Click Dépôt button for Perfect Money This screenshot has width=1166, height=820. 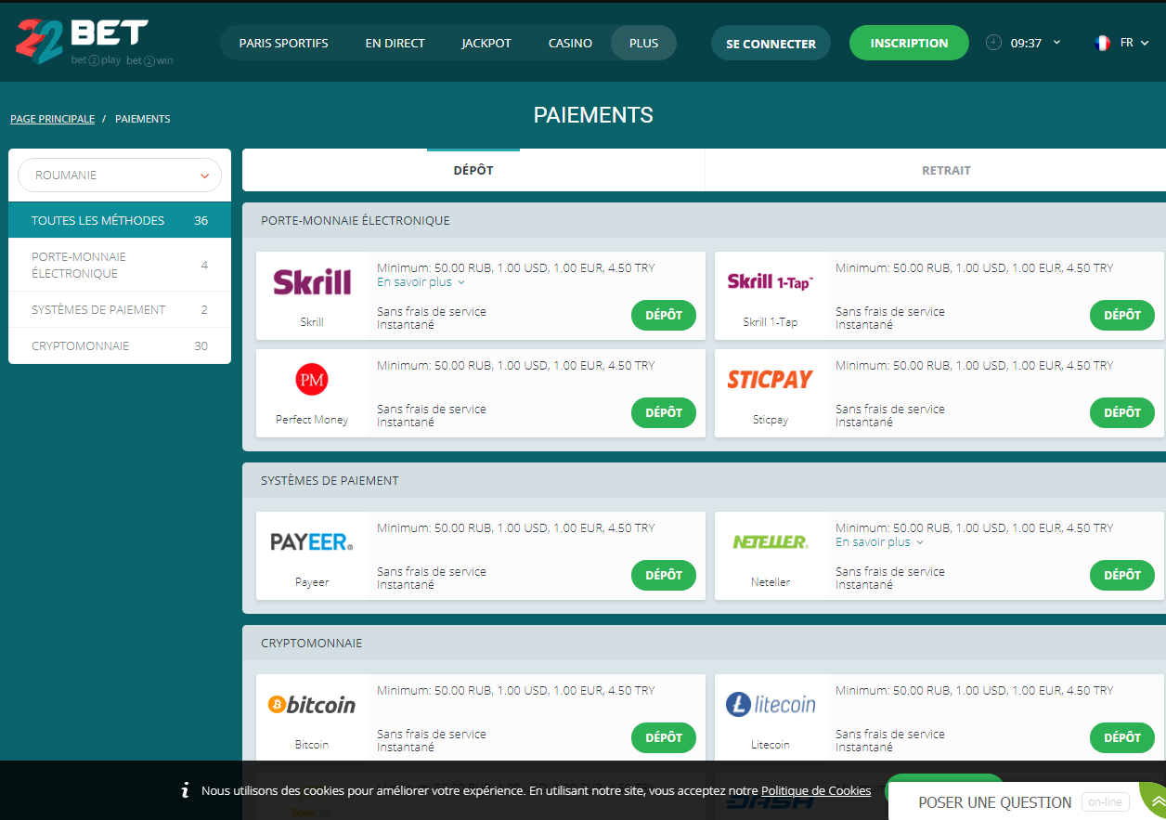(x=664, y=412)
